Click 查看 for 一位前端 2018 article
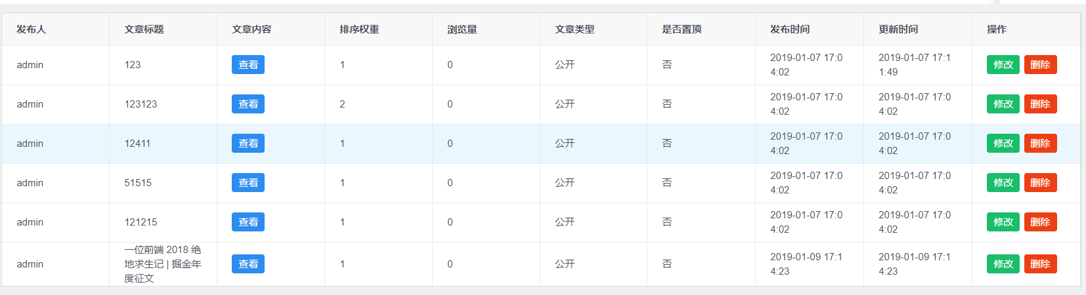This screenshot has height=295, width=1086. pyautogui.click(x=248, y=264)
